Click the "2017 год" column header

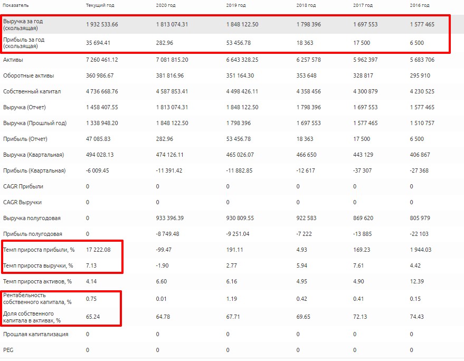(363, 5)
